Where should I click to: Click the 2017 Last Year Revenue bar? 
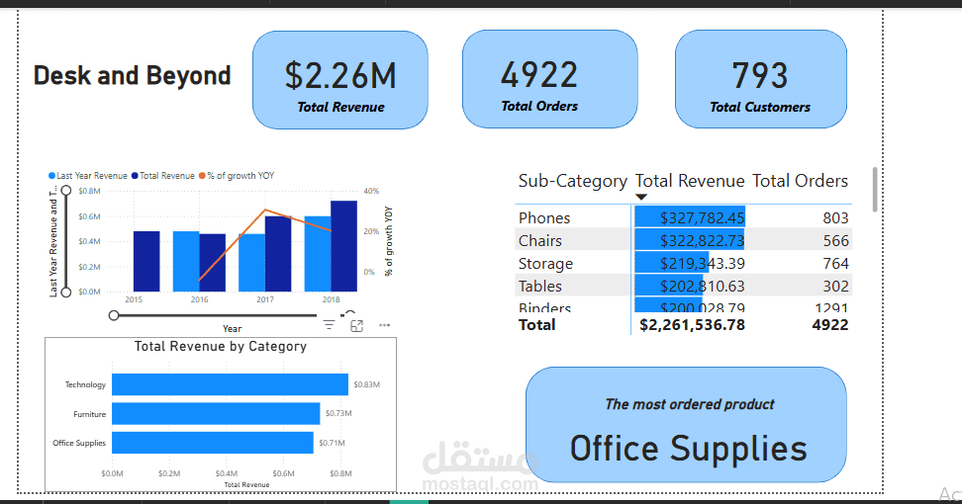(x=251, y=263)
